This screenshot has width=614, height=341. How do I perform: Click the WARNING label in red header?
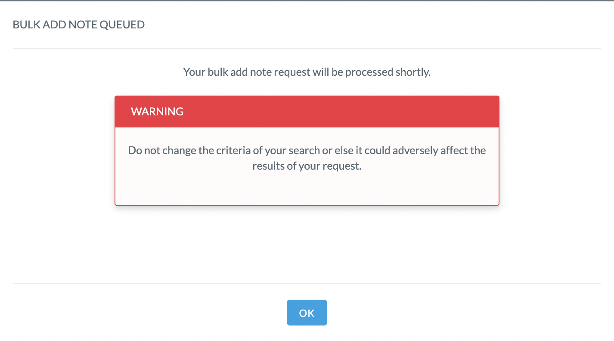pyautogui.click(x=157, y=112)
